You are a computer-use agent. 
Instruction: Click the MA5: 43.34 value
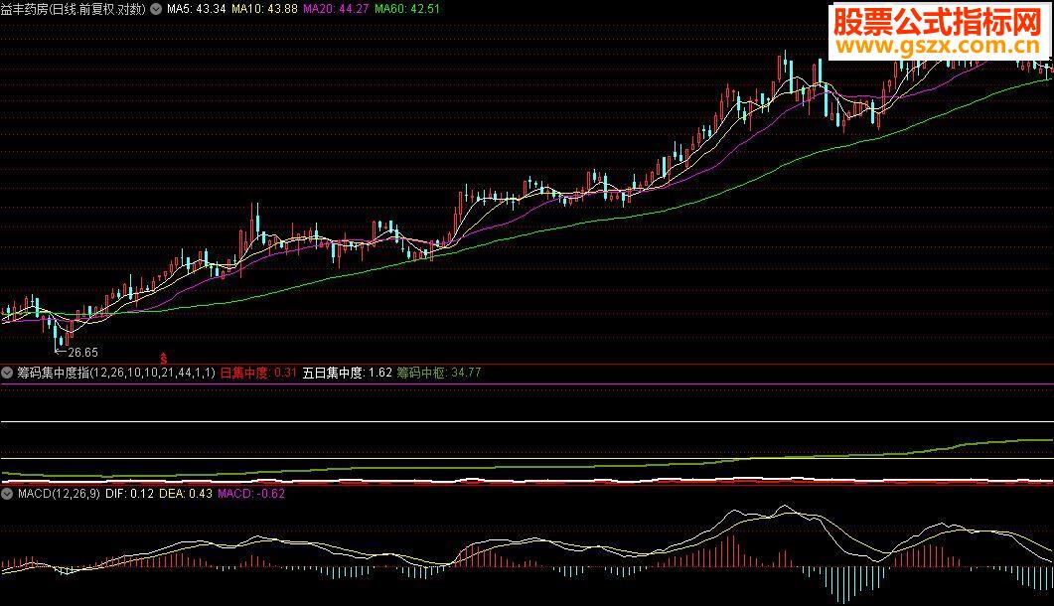[x=197, y=9]
